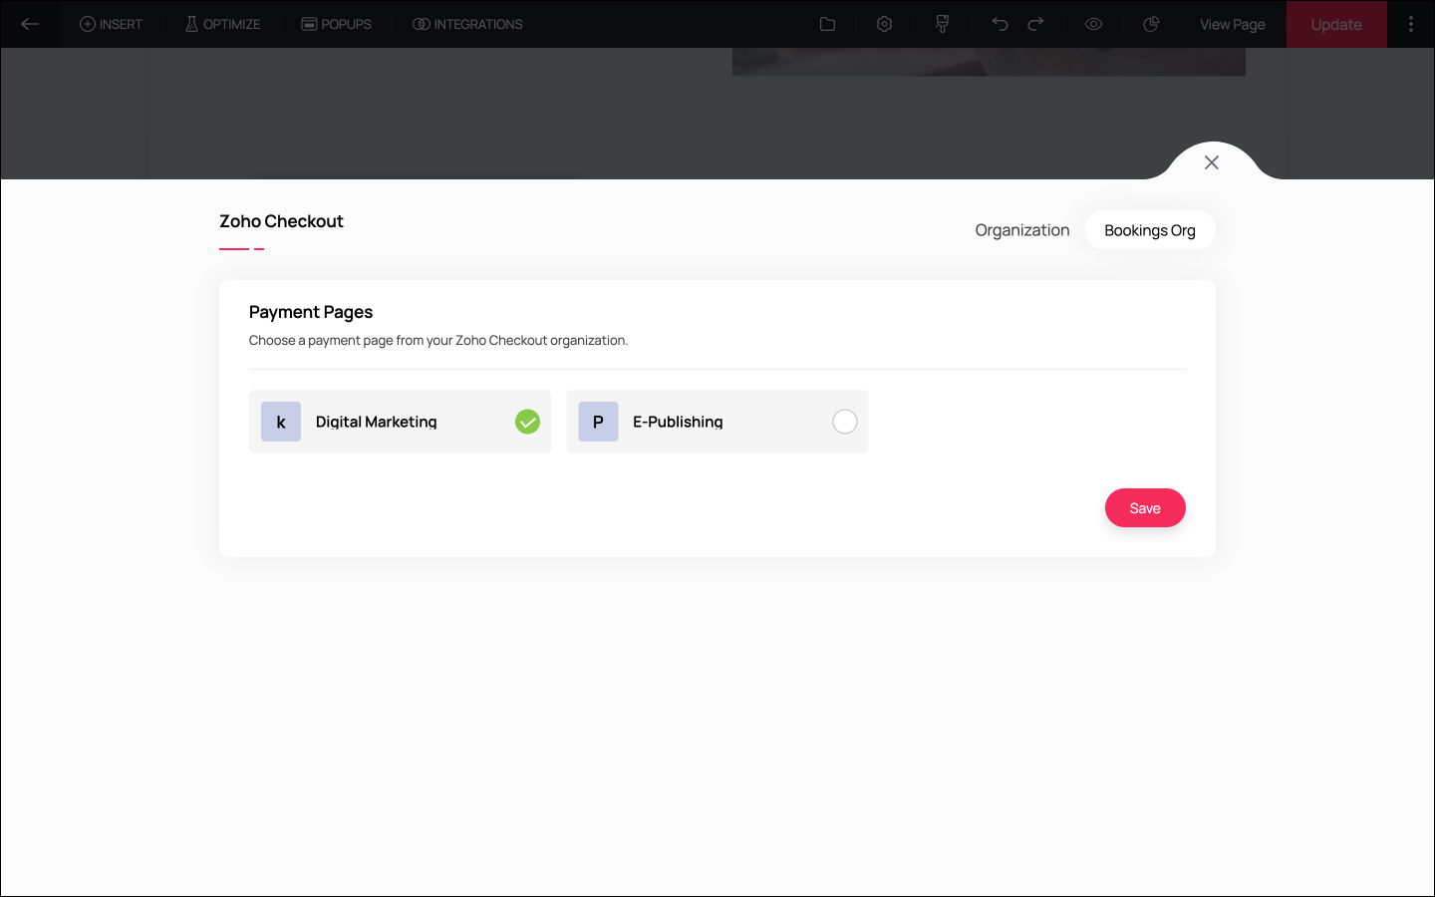
Task: Click the folder icon in top toolbar
Action: [827, 24]
